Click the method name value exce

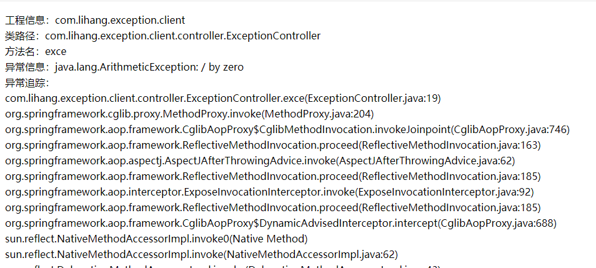click(56, 52)
